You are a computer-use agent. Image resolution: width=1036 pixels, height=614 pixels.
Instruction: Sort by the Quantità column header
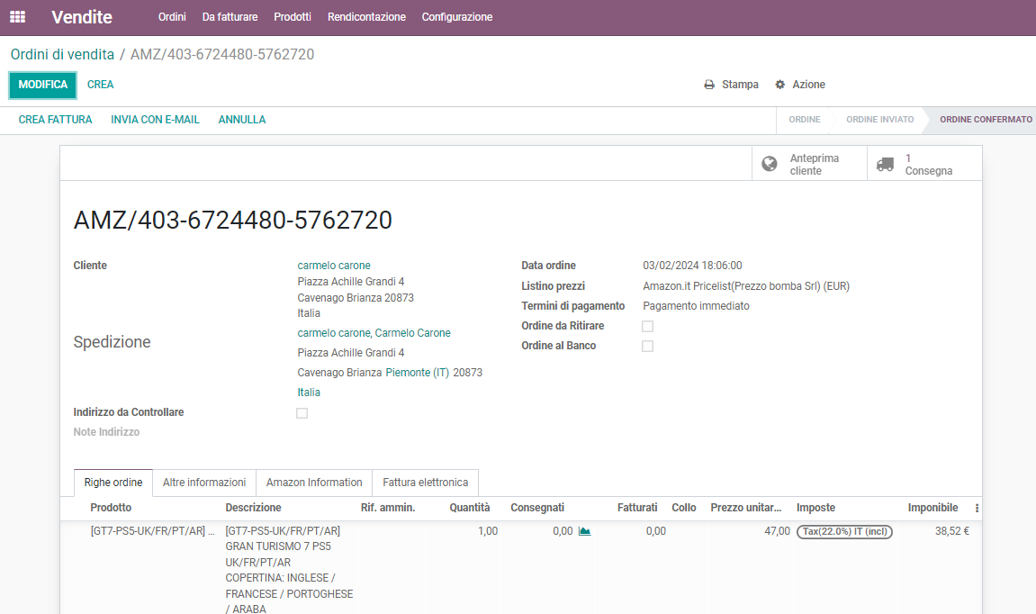coord(470,508)
